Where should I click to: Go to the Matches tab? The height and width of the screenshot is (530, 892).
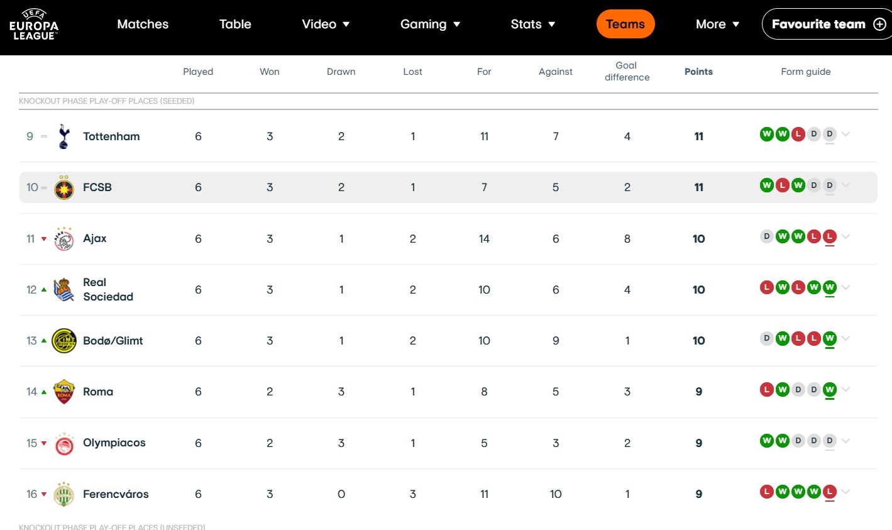[x=143, y=25]
